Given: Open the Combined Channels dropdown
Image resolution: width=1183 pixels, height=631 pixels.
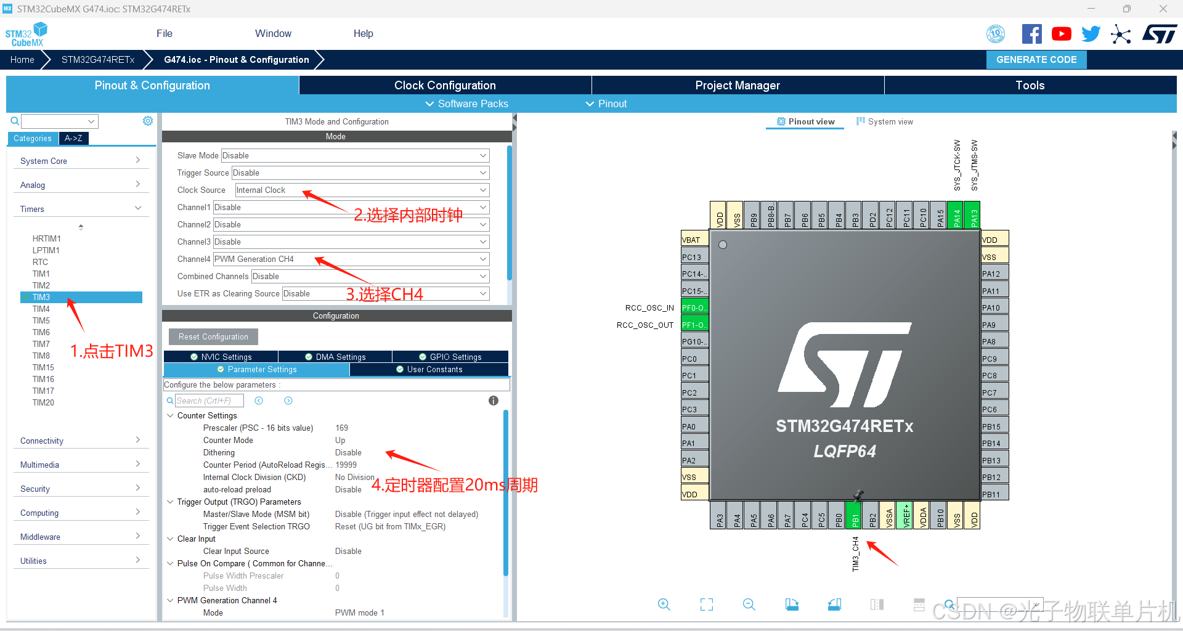Looking at the screenshot, I should pos(370,276).
